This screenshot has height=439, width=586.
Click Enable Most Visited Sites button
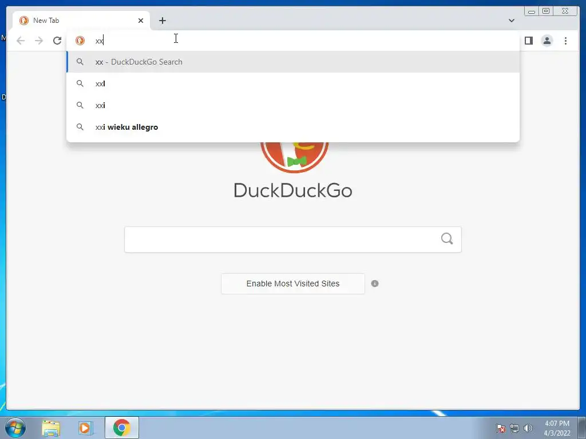293,284
